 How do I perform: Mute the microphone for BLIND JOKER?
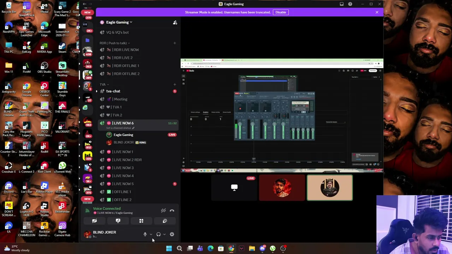[145, 234]
